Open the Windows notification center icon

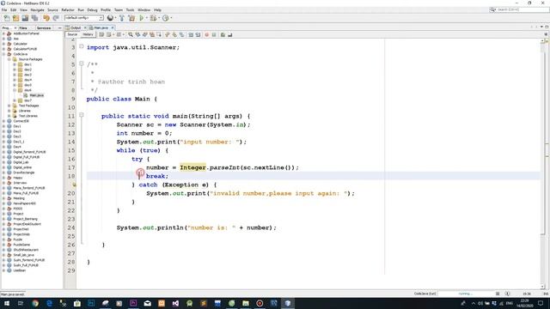(541, 303)
